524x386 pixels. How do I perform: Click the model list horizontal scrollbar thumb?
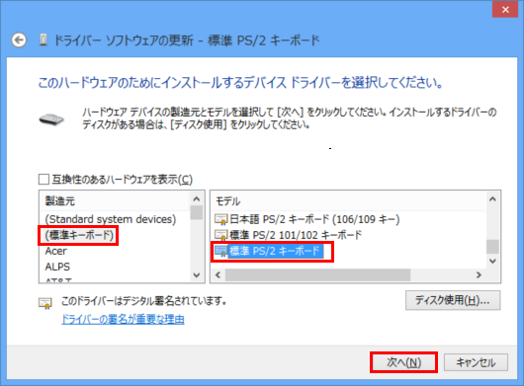click(x=317, y=274)
